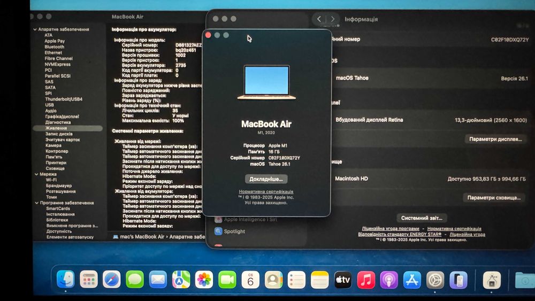This screenshot has height=301, width=535.
Task: Select 'Сховище' in hardware tree
Action: tap(55, 168)
